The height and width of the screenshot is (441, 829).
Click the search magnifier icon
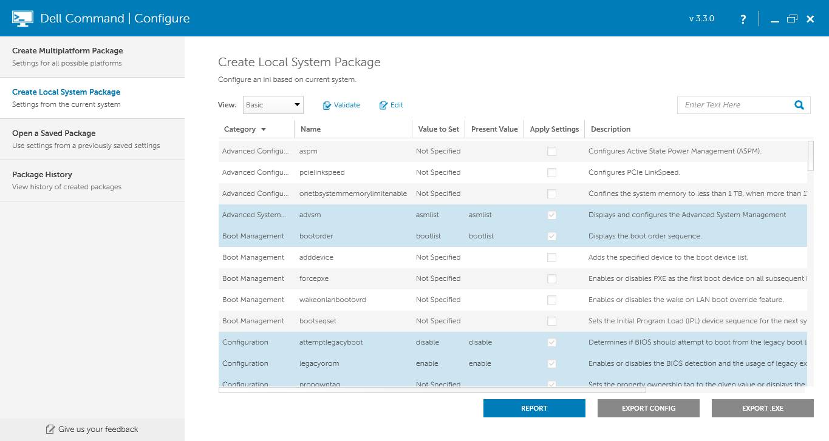tap(799, 105)
